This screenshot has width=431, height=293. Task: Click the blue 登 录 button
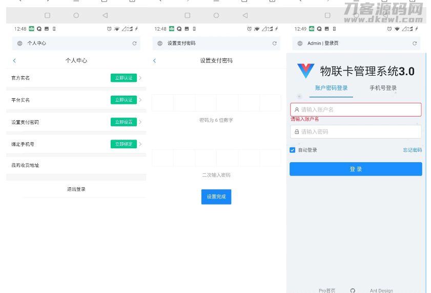pyautogui.click(x=356, y=169)
